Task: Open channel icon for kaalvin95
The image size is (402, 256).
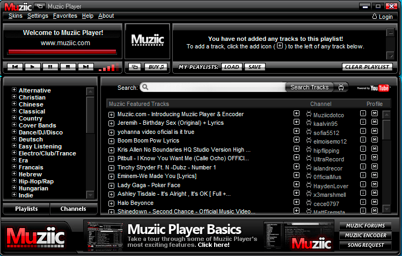Action: click(x=309, y=122)
